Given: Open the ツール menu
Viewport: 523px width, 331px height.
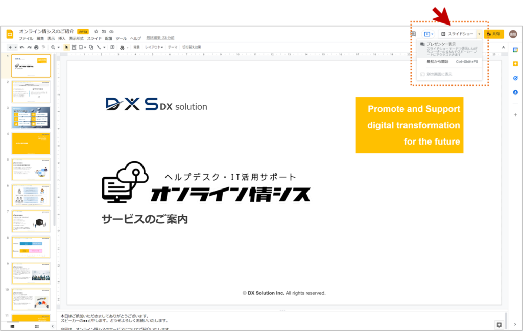Looking at the screenshot, I should (x=121, y=39).
